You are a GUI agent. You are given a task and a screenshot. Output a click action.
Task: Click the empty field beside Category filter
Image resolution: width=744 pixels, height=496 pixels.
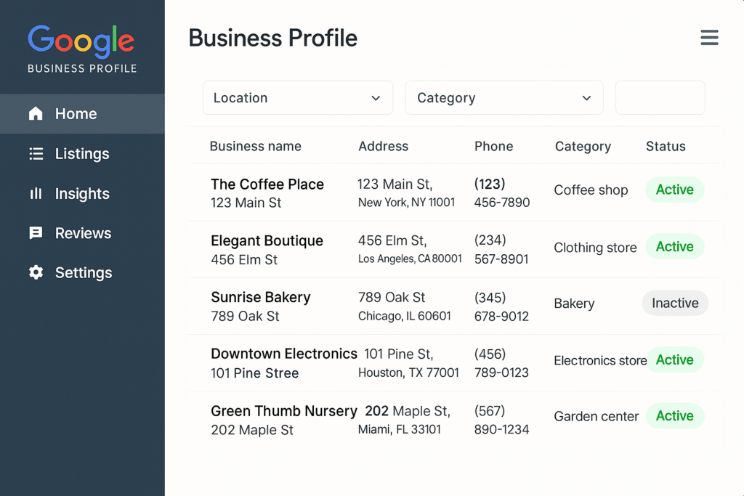point(660,97)
